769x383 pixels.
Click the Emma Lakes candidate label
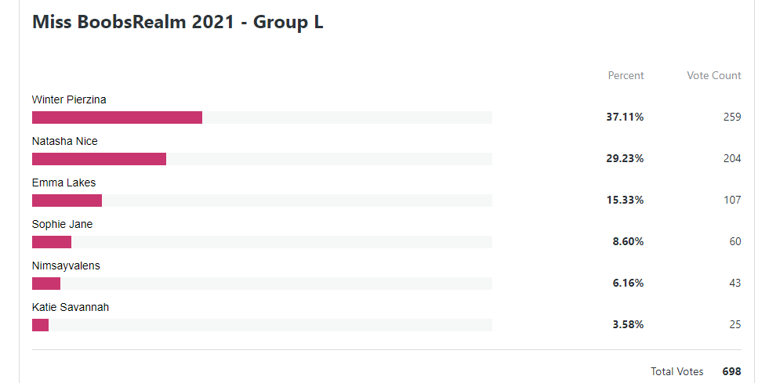pos(63,182)
